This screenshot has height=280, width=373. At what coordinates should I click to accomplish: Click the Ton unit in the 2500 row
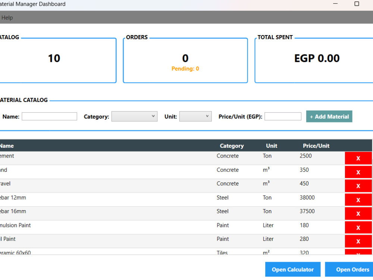point(267,156)
